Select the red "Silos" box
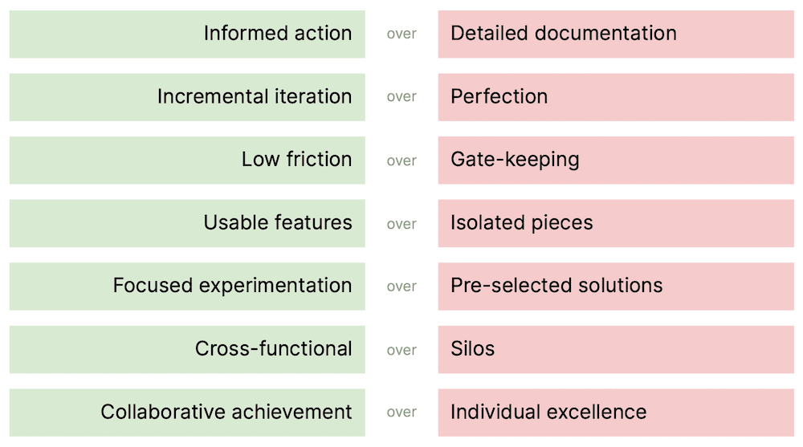The image size is (803, 447). (x=615, y=349)
